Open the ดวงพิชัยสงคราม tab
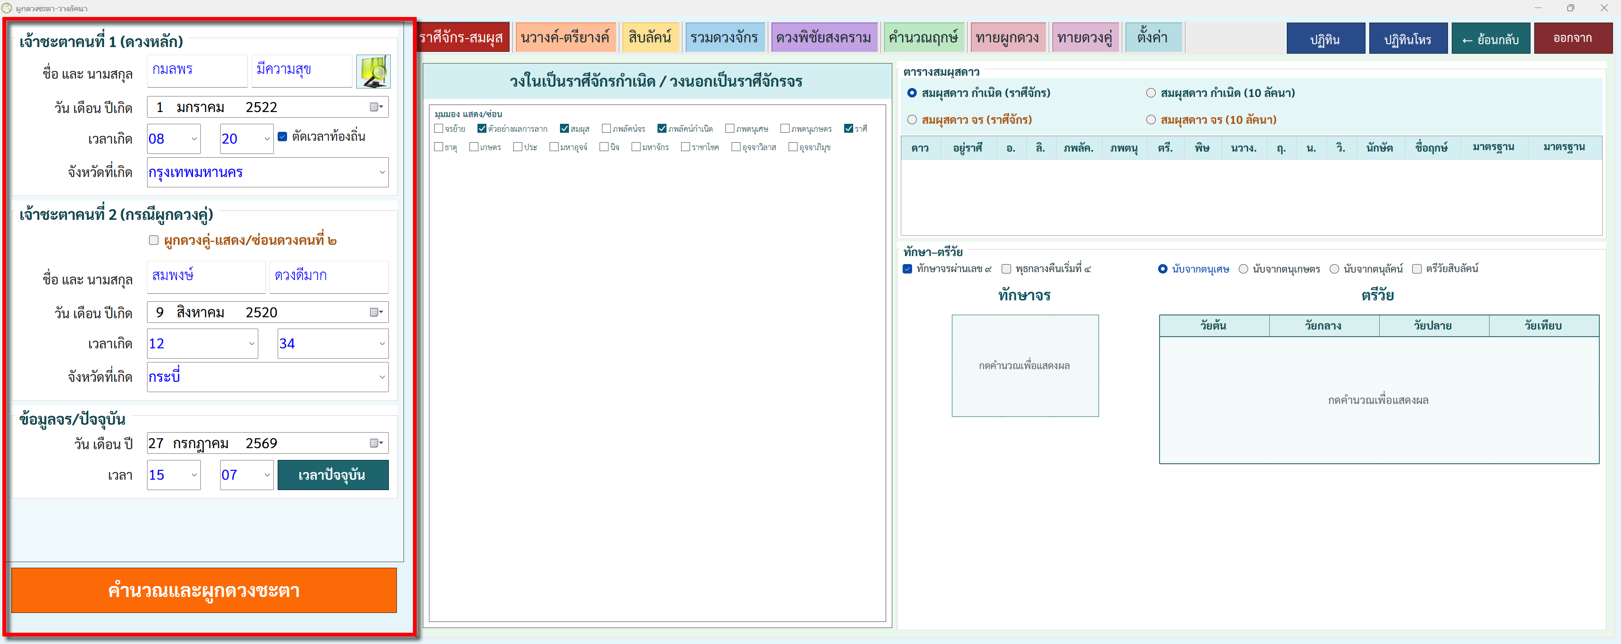 (823, 38)
